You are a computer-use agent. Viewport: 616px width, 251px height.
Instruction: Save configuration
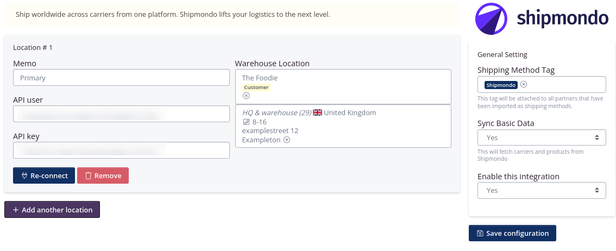[512, 233]
